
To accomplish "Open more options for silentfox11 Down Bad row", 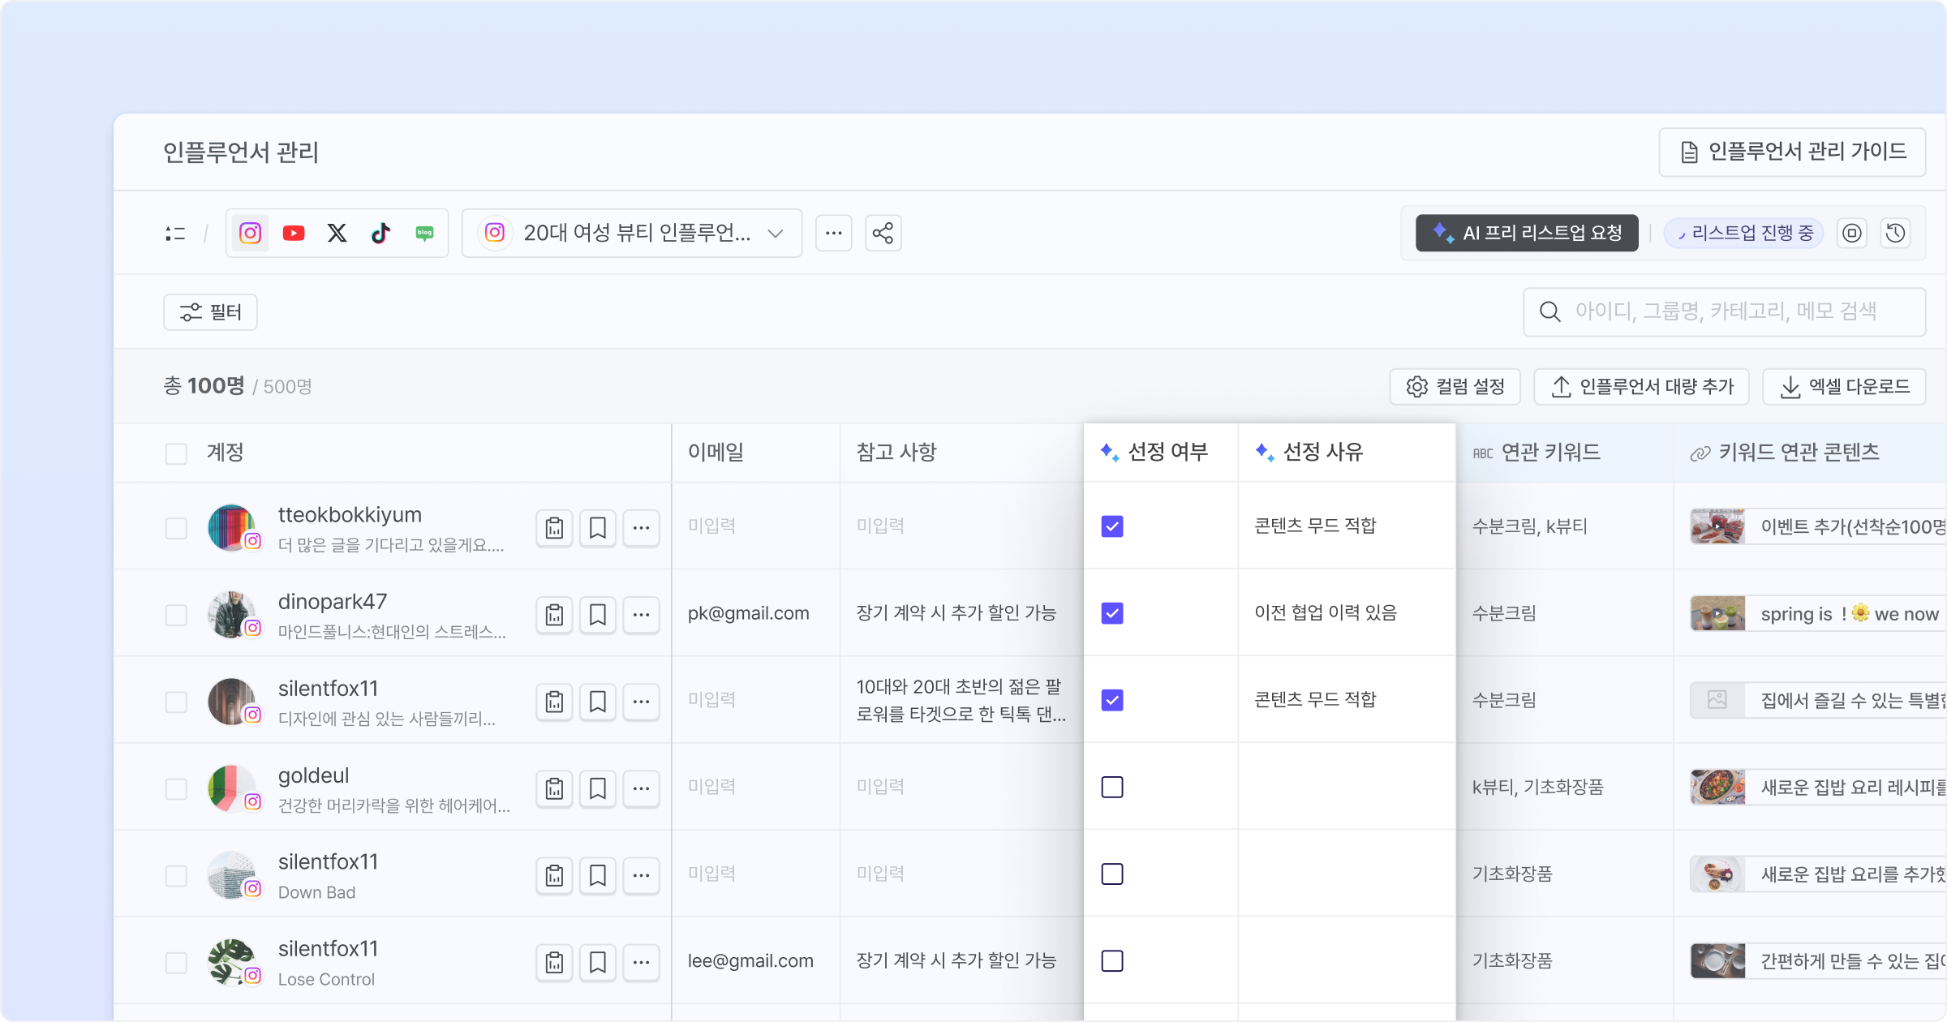I will (x=641, y=876).
